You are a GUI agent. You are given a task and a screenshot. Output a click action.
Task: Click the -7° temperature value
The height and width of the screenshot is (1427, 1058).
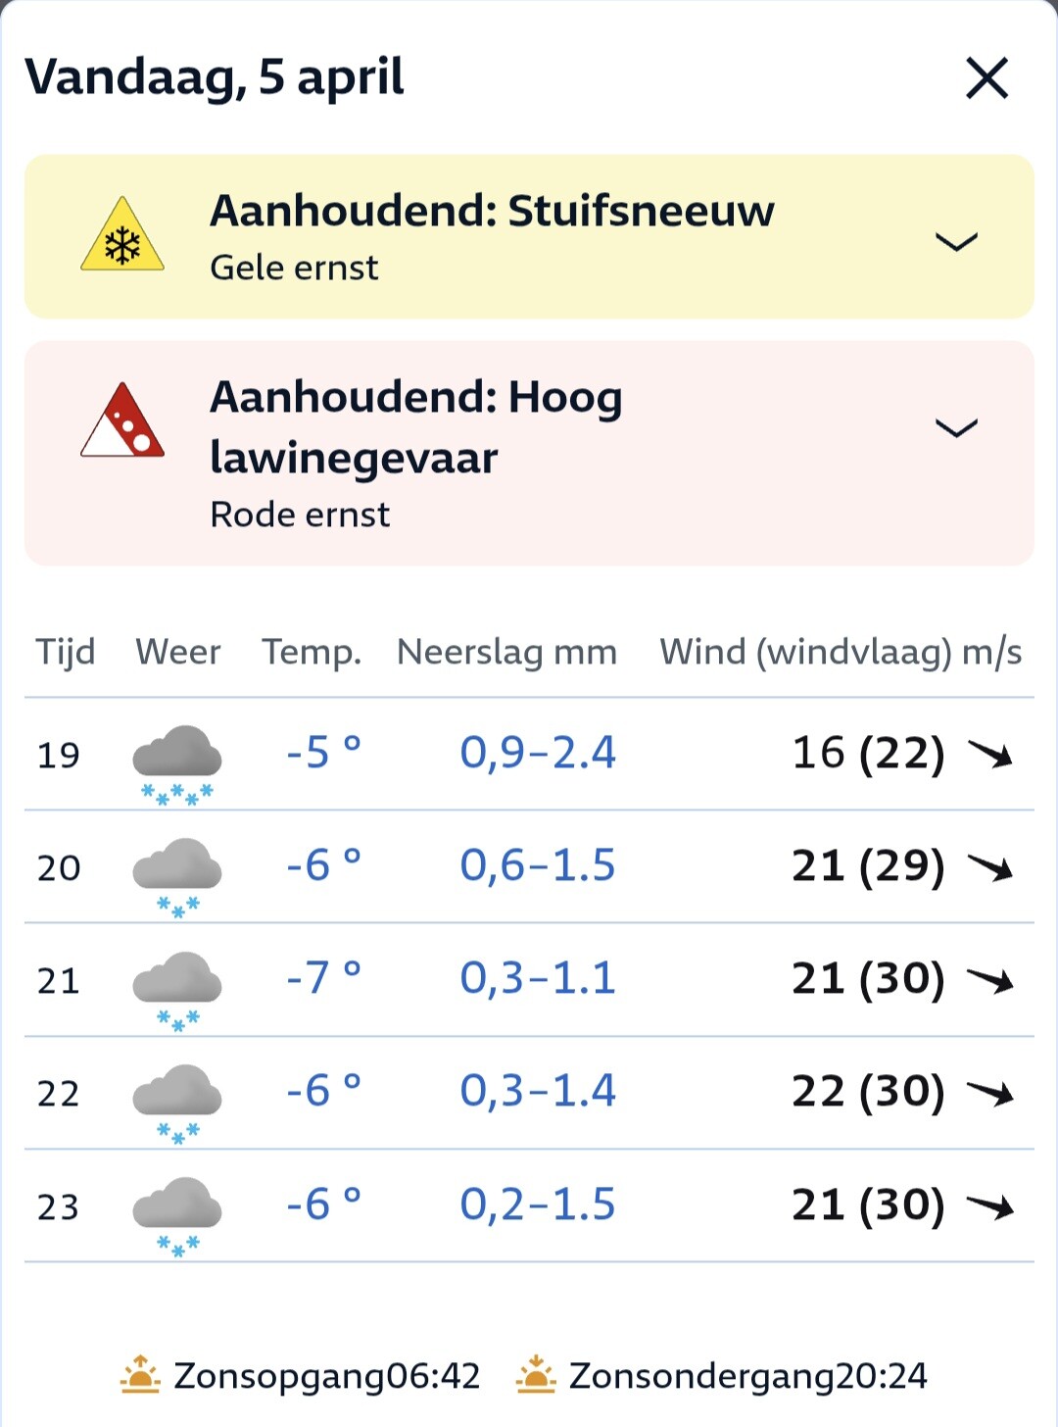coord(323,978)
